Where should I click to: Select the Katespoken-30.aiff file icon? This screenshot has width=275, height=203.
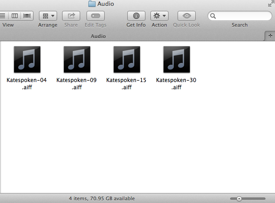(x=177, y=59)
